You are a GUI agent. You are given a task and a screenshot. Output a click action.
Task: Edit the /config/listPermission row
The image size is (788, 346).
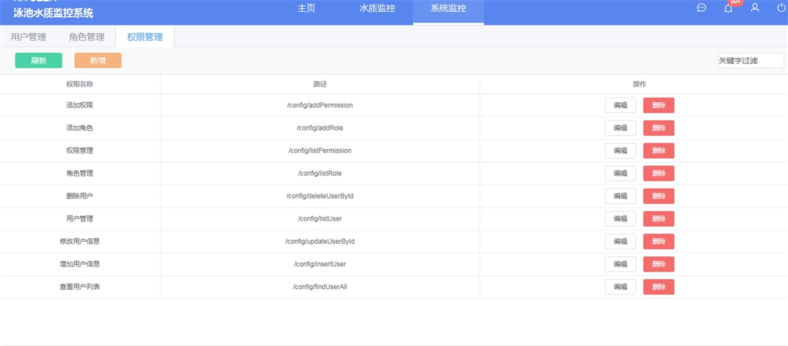click(621, 151)
